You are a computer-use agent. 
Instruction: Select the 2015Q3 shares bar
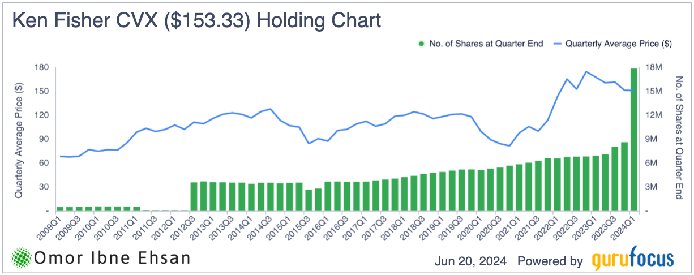coord(309,200)
